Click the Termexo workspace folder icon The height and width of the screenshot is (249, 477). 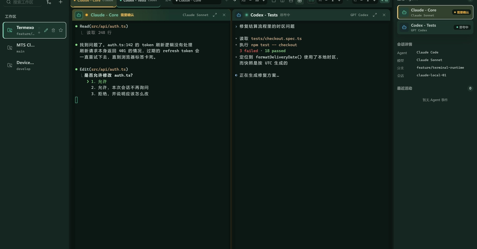click(10, 30)
